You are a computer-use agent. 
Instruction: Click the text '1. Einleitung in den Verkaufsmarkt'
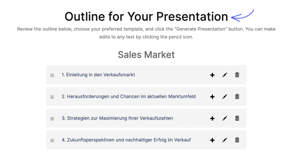click(98, 74)
